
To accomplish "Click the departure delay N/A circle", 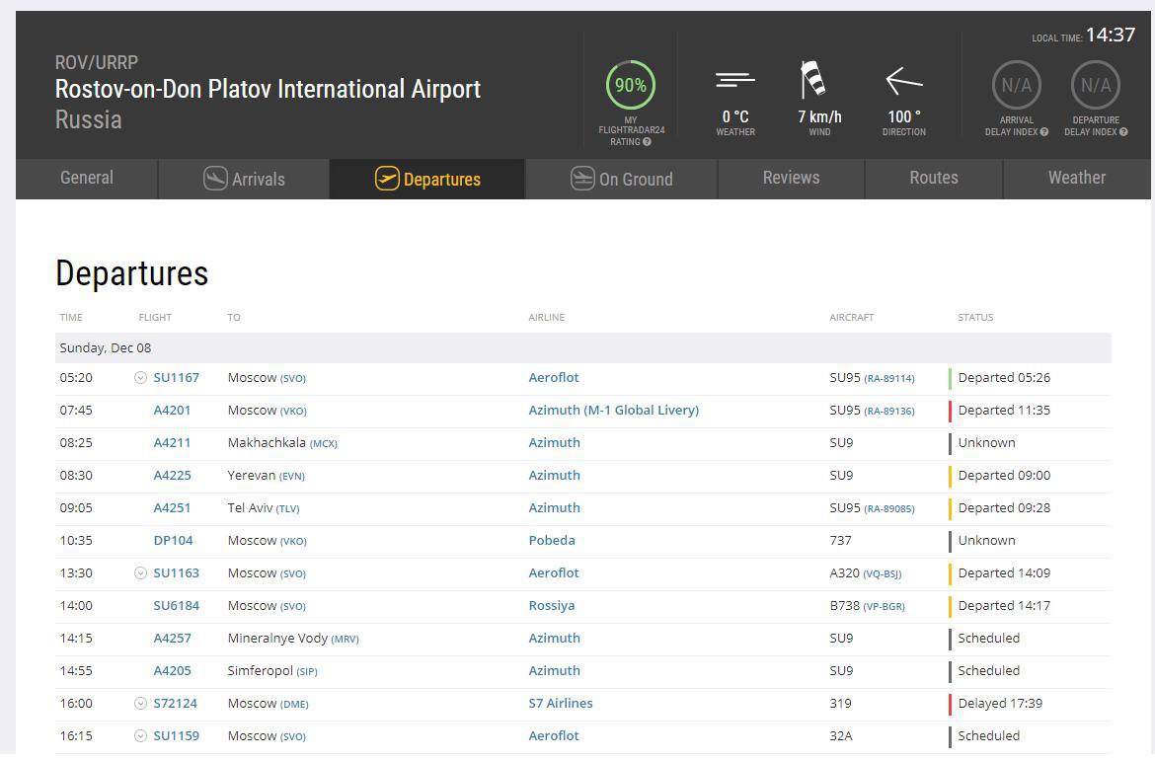I will tap(1096, 85).
